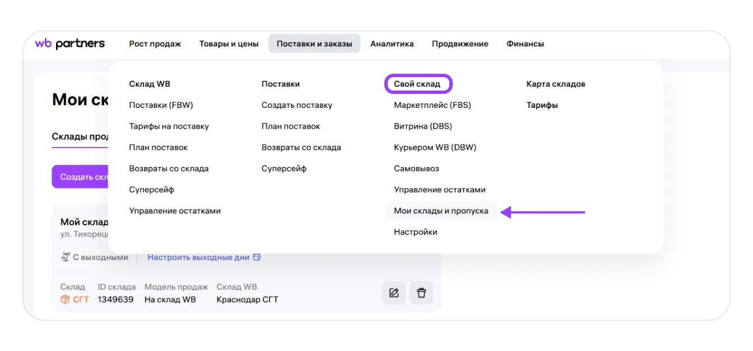753x351 pixels.
Task: Click the edit pencil icon for the warehouse
Action: coord(394,293)
